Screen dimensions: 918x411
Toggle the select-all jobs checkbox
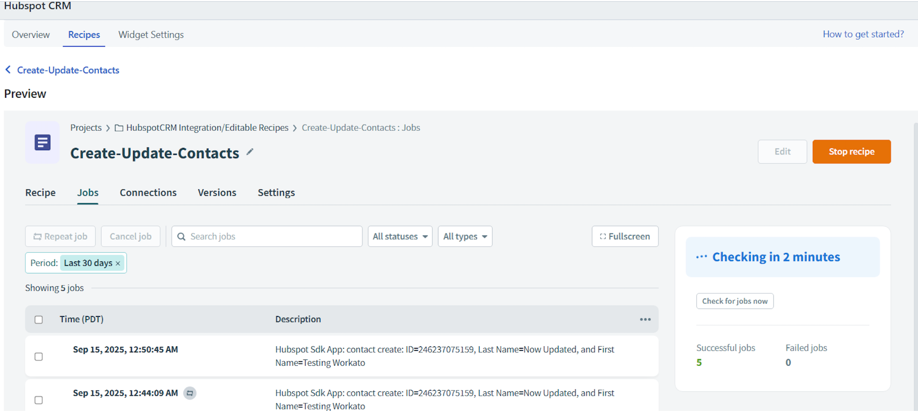coord(39,320)
